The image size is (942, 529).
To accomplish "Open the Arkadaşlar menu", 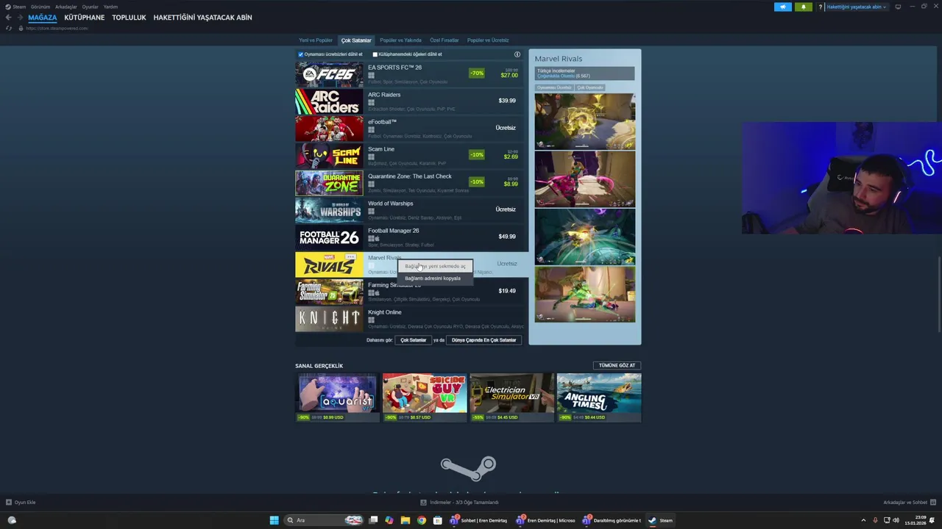I will (66, 7).
